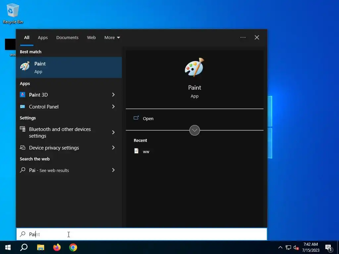Click the Open icon in preview pane
The width and height of the screenshot is (339, 254).
tap(136, 118)
